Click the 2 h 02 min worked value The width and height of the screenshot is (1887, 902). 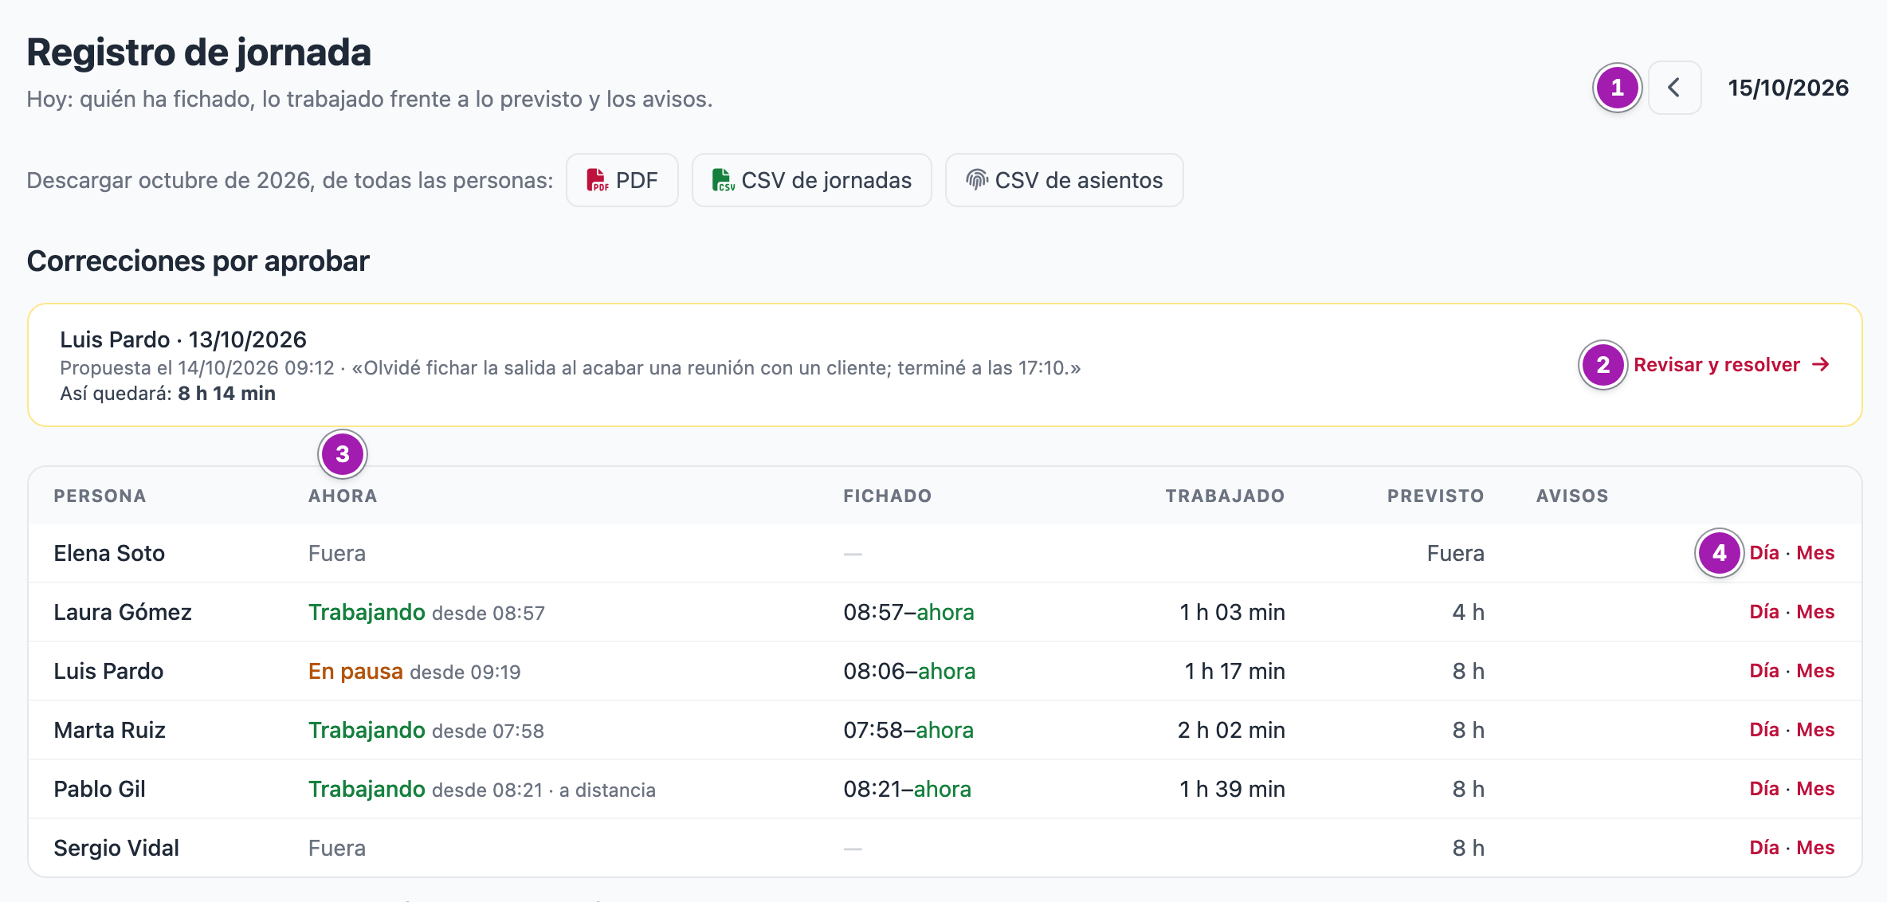(x=1231, y=730)
